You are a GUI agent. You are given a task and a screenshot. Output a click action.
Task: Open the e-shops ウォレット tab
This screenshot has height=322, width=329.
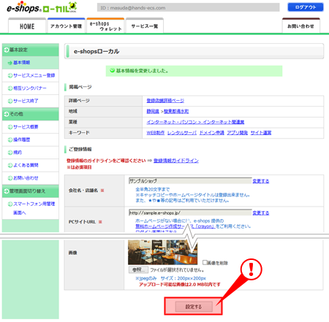(105, 26)
